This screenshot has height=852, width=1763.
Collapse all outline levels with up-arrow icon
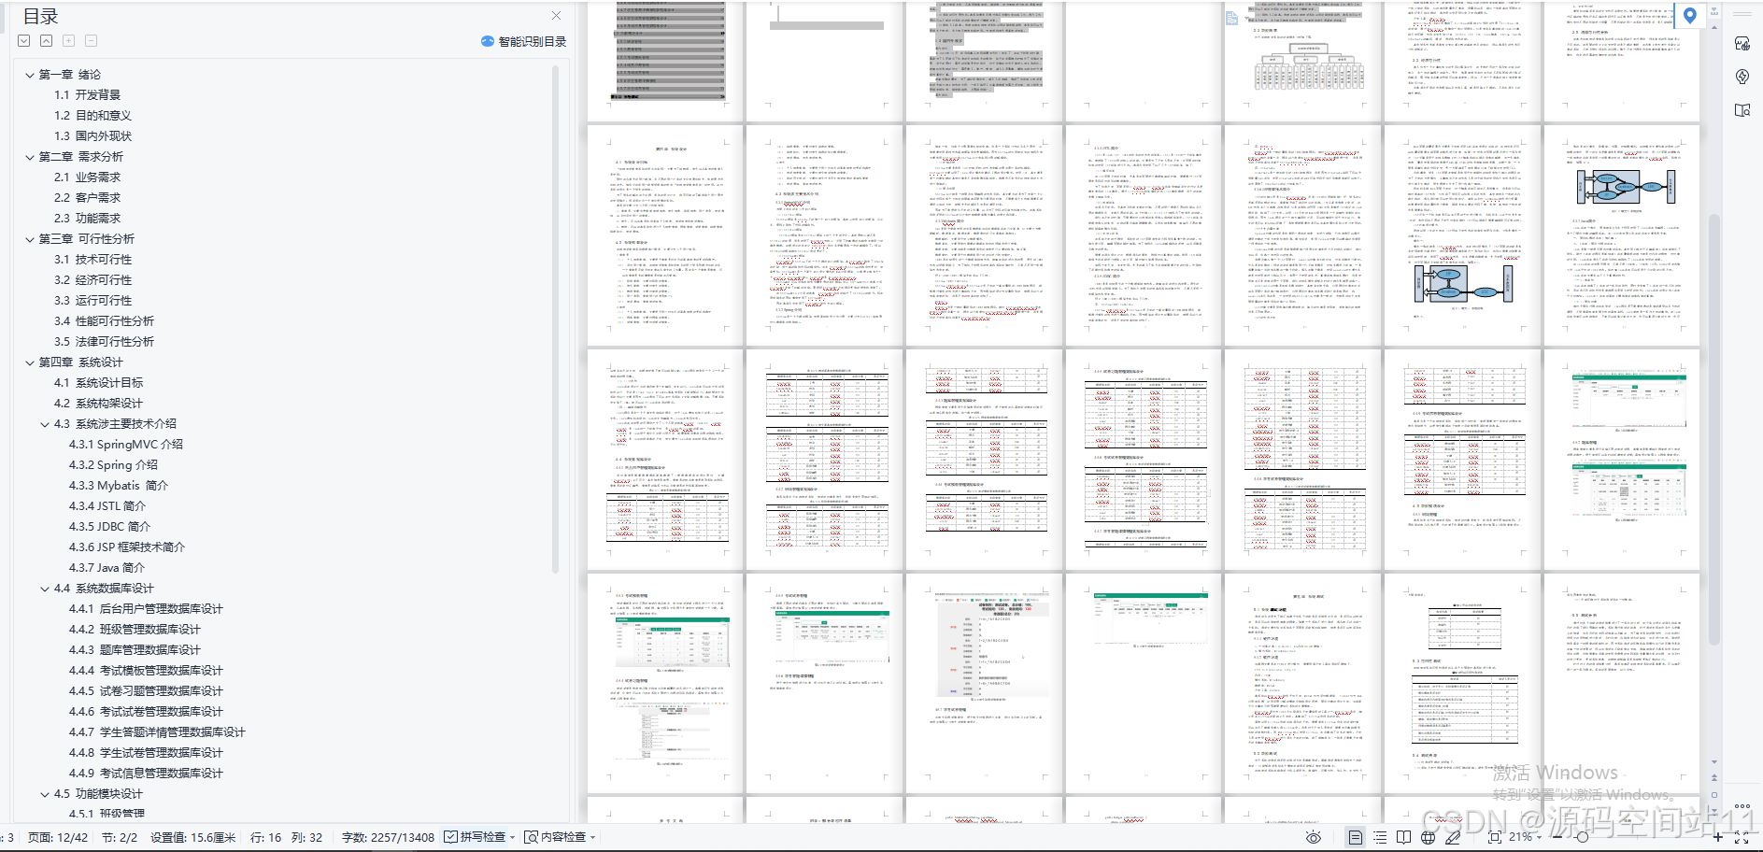point(46,41)
